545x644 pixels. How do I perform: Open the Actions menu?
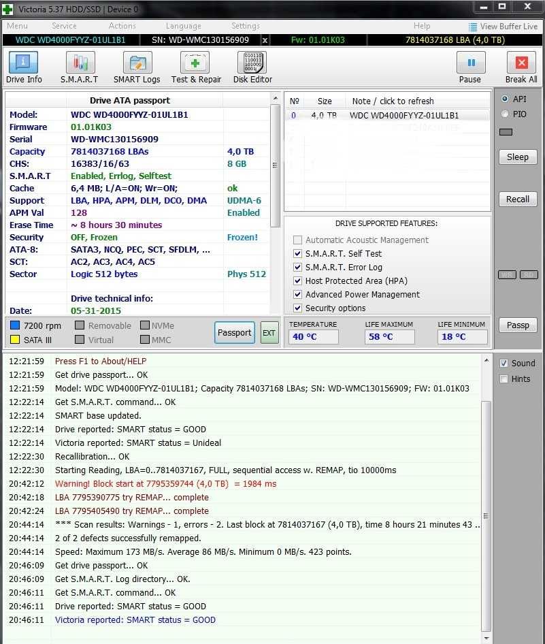[x=122, y=26]
